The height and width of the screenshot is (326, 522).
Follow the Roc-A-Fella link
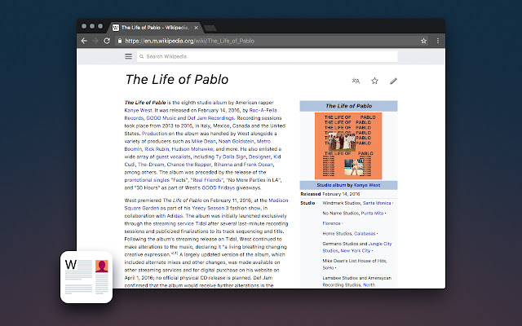click(x=263, y=110)
